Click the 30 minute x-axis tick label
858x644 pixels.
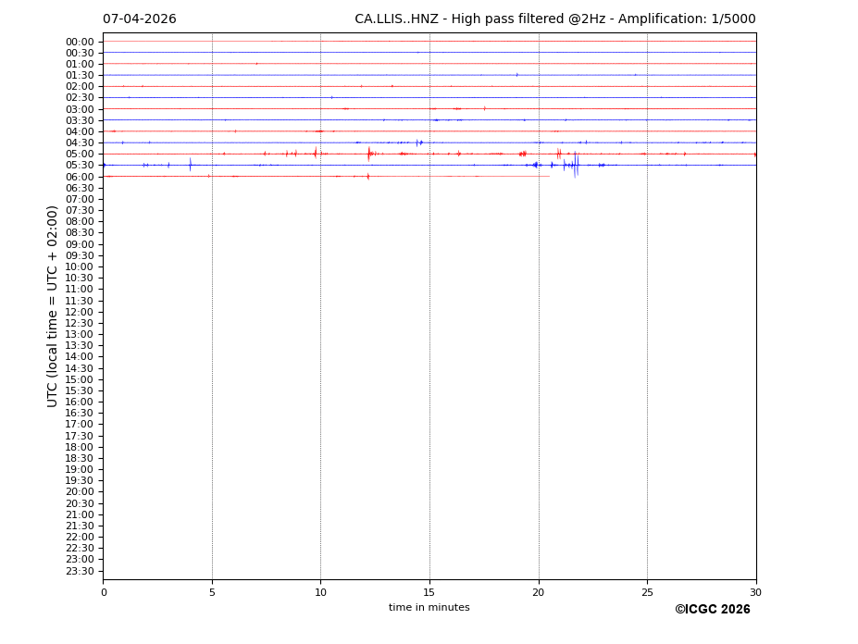click(x=755, y=593)
